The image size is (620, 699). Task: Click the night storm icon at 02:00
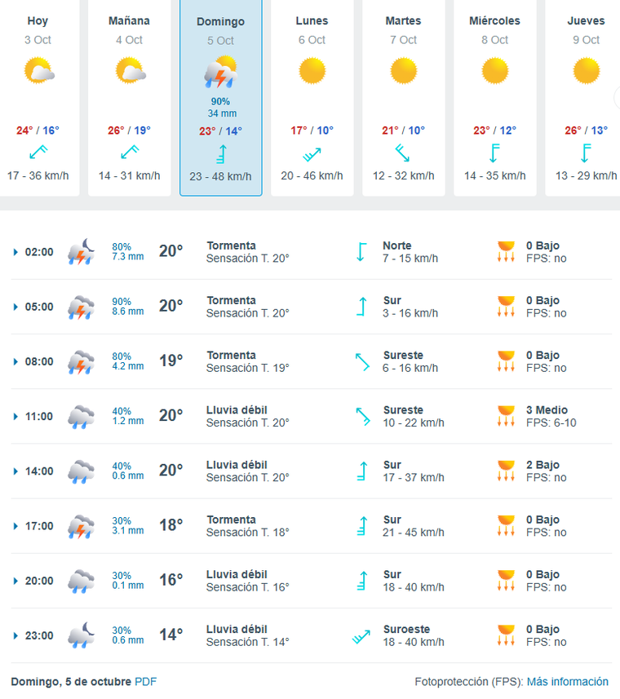pos(82,251)
